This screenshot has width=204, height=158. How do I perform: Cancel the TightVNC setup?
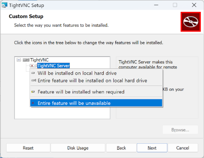click(183, 148)
